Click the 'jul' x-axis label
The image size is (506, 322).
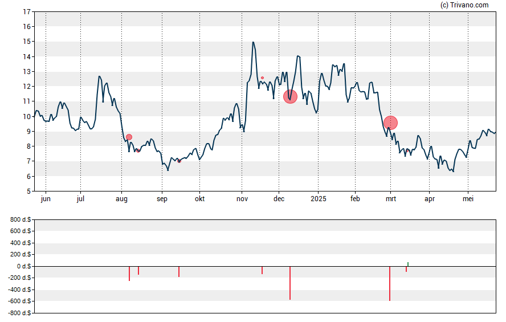(x=80, y=199)
